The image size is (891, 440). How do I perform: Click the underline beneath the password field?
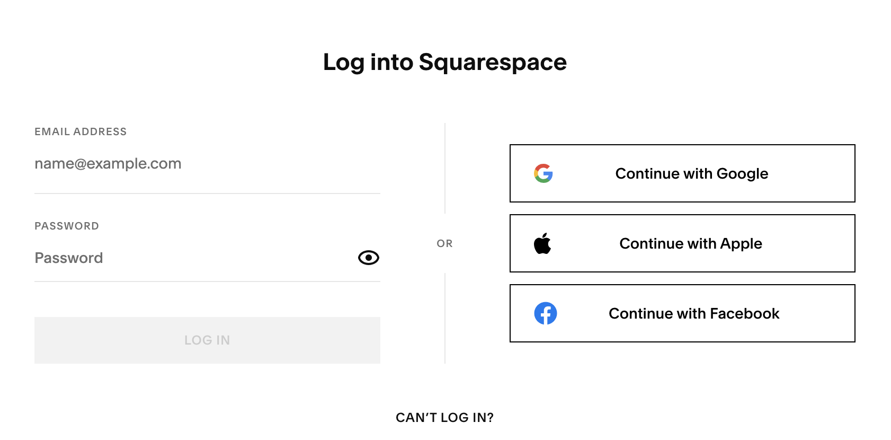pos(207,281)
